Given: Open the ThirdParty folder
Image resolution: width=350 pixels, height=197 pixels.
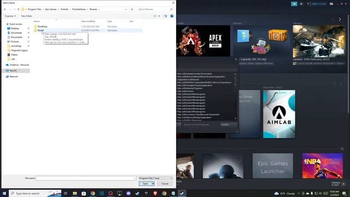Looking at the screenshot, I should coord(43,27).
